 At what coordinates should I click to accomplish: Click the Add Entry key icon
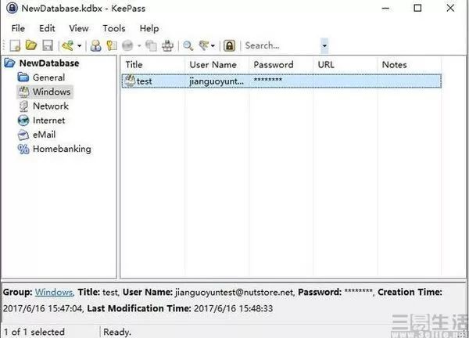pyautogui.click(x=68, y=45)
